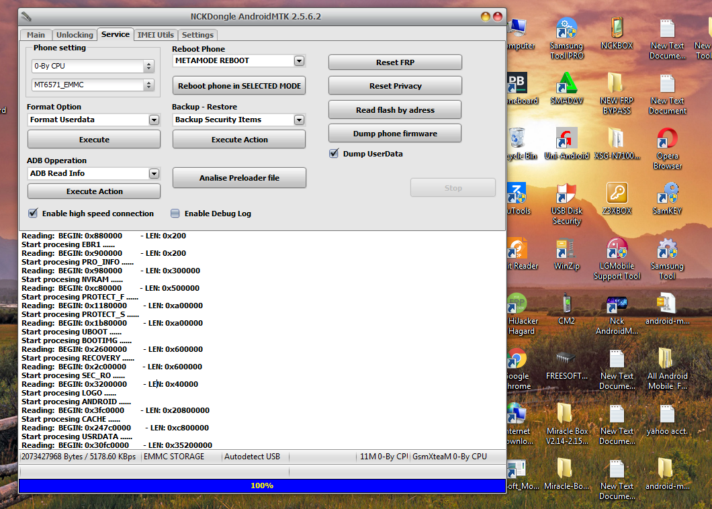Switch to the Unlocking tab

[75, 35]
